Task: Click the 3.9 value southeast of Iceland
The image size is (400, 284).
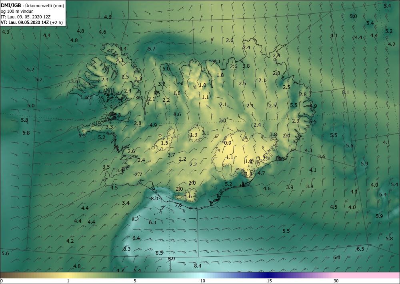Action: [290, 187]
